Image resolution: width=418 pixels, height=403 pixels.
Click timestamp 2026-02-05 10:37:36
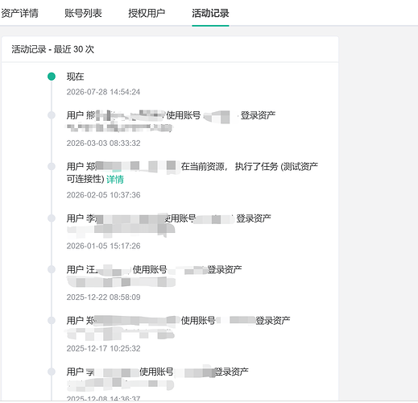click(x=103, y=195)
